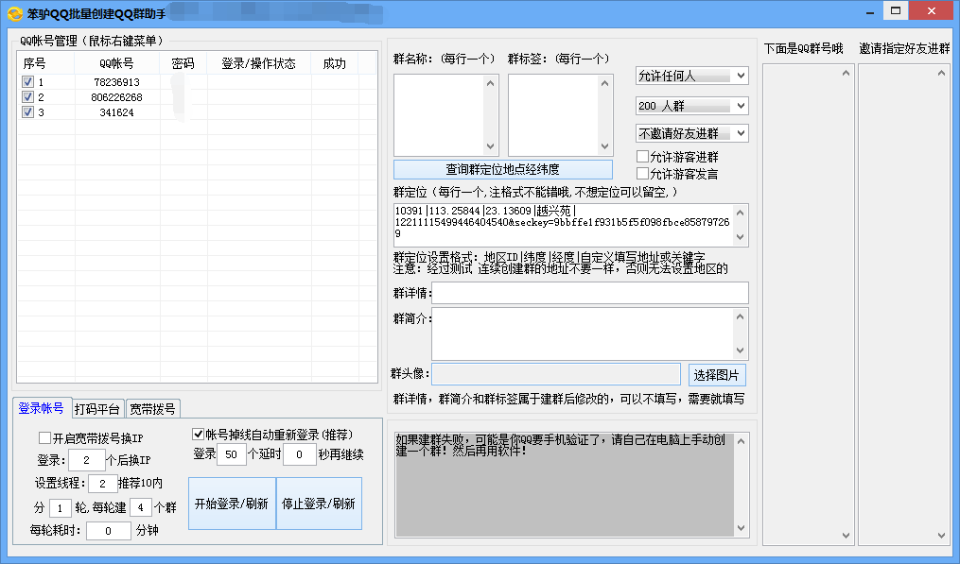This screenshot has height=564, width=960.
Task: Enable 允许游客进群 checkbox
Action: tap(643, 157)
